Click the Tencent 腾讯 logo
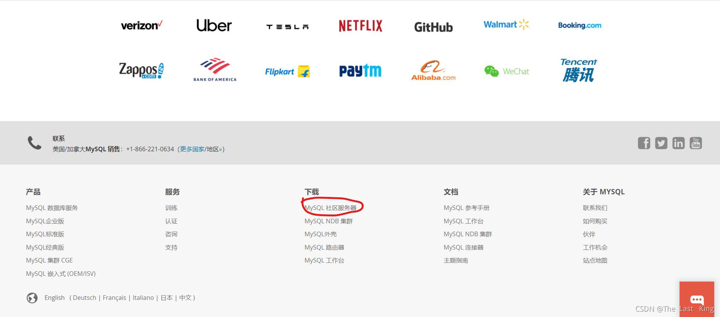Image resolution: width=720 pixels, height=317 pixels. point(579,70)
